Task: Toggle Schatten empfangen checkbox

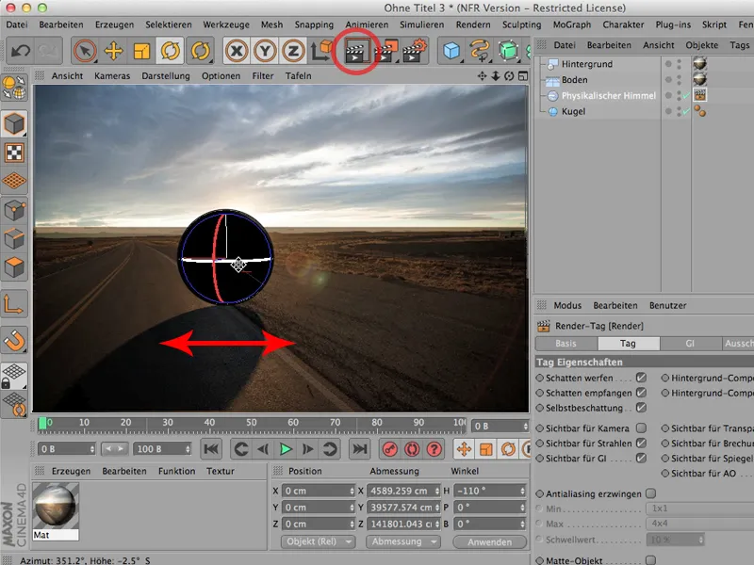Action: tap(641, 393)
